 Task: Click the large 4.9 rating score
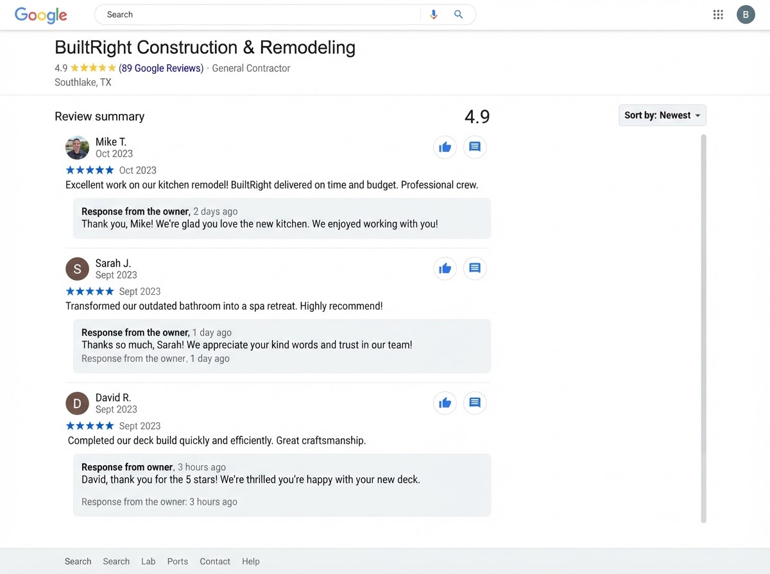tap(477, 117)
